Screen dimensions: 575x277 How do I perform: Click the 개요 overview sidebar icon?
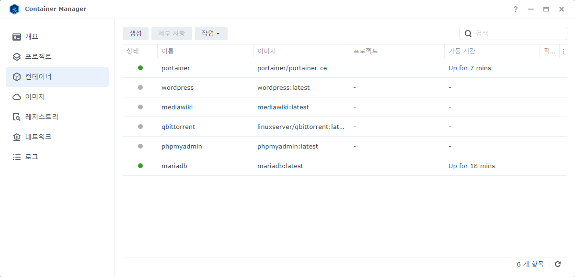coord(17,37)
